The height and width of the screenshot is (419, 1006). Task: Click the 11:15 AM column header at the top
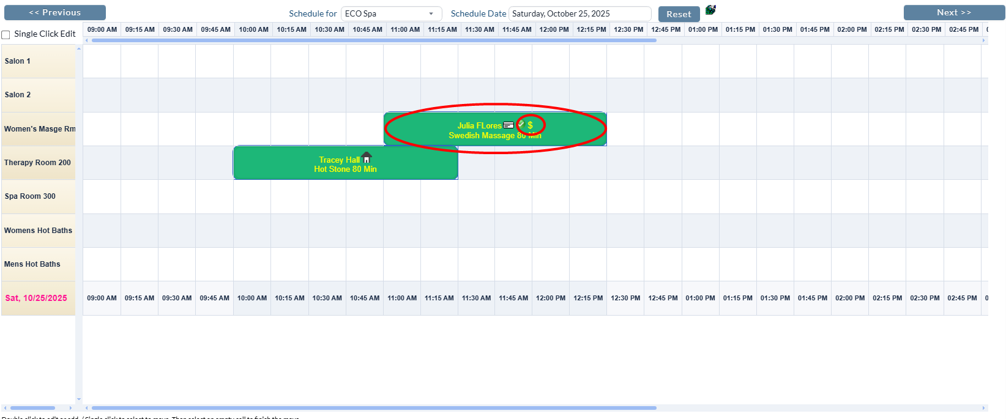pyautogui.click(x=442, y=29)
